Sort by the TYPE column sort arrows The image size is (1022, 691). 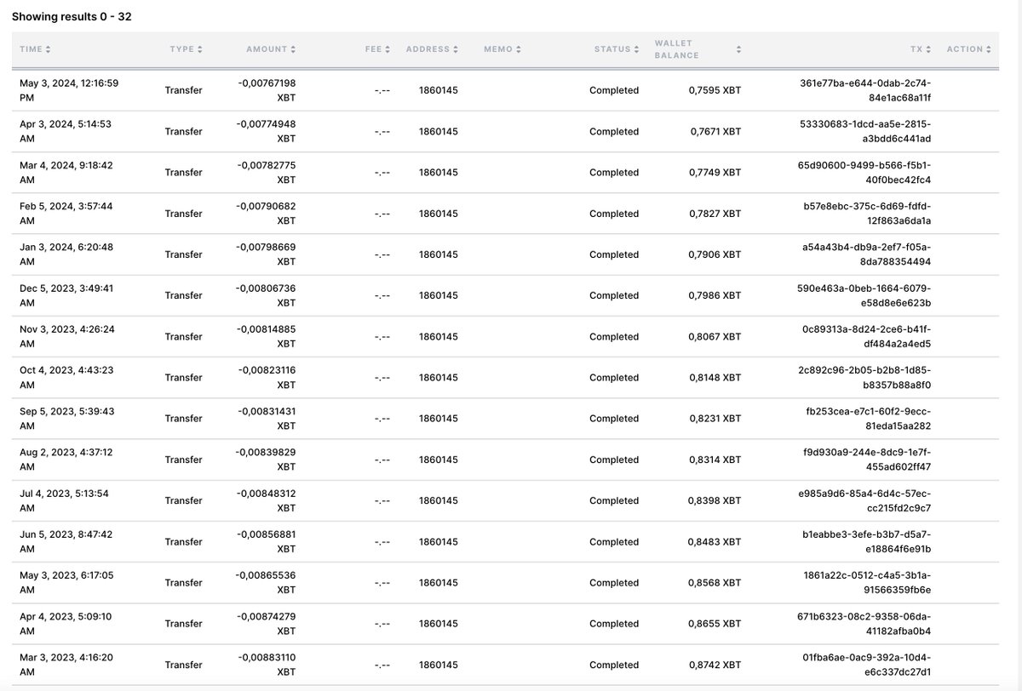click(x=200, y=49)
